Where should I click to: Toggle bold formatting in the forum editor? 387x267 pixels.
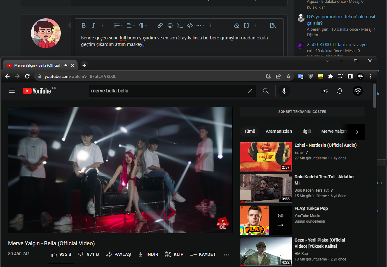tap(83, 25)
